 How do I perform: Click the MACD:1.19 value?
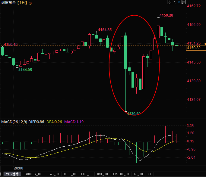pos(74,122)
